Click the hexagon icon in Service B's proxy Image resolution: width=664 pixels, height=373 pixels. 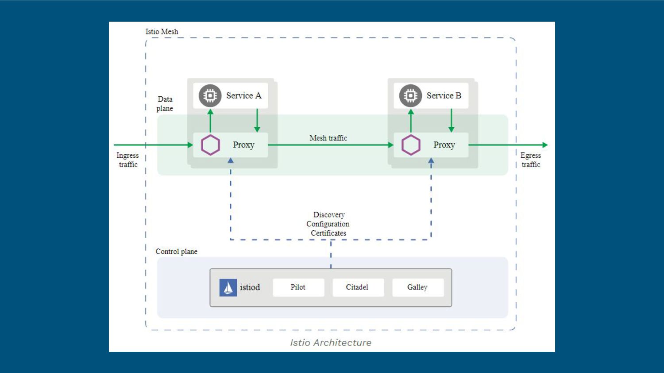pyautogui.click(x=411, y=145)
